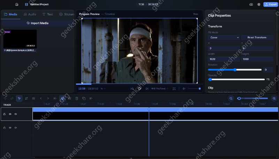
Task: Skip forward to the end of preview
Action: point(147,89)
